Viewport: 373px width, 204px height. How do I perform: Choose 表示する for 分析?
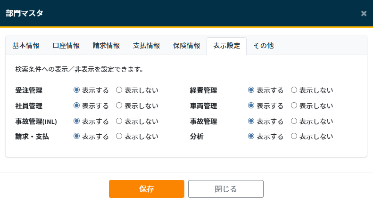point(251,136)
